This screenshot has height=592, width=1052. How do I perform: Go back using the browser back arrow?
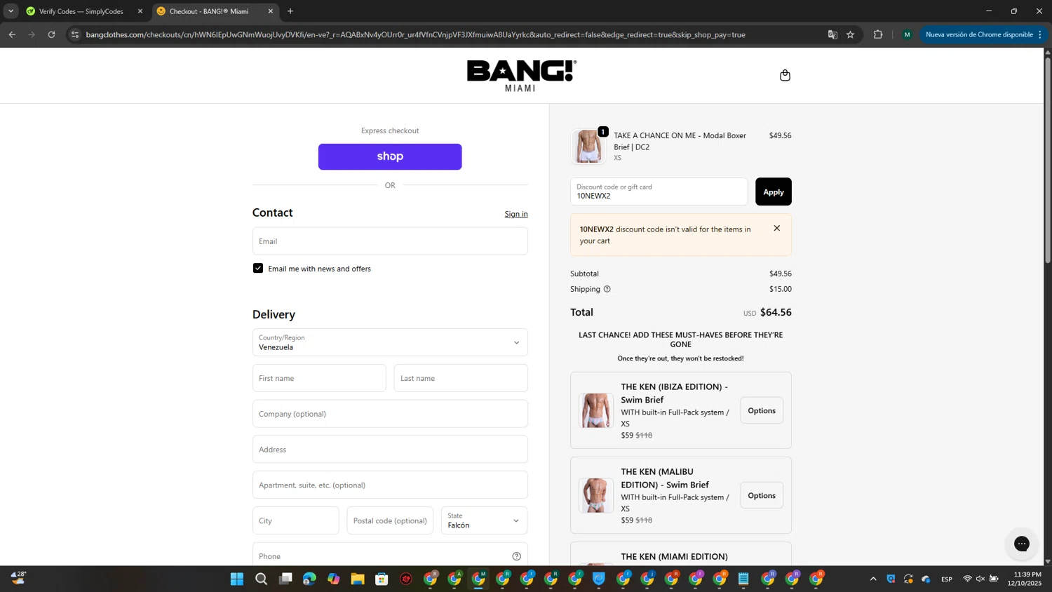coord(12,34)
